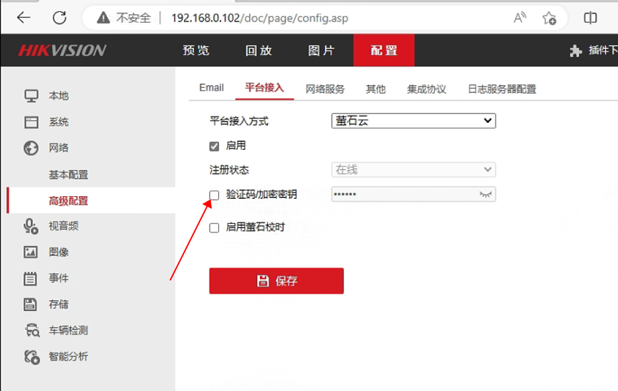Reload the page with the refresh icon
This screenshot has width=618, height=391.
(x=60, y=17)
